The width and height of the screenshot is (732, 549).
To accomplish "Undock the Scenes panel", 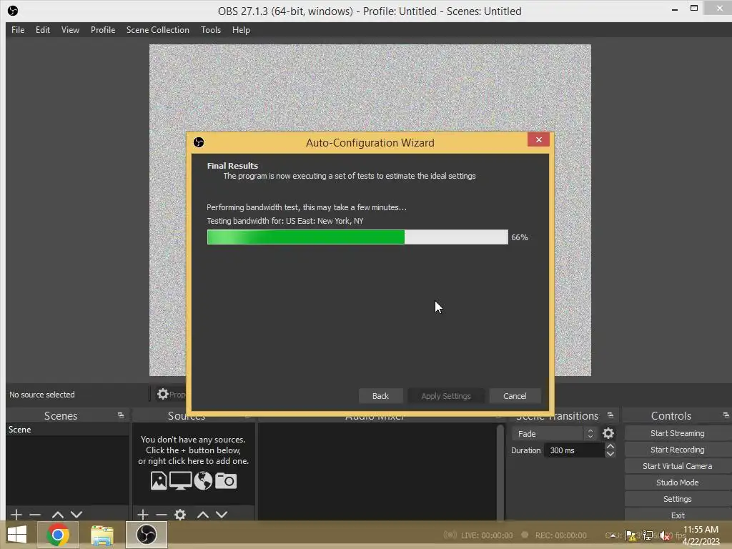I will click(120, 415).
